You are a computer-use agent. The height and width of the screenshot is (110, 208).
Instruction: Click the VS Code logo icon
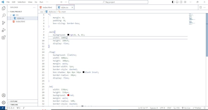[x=3, y=2]
